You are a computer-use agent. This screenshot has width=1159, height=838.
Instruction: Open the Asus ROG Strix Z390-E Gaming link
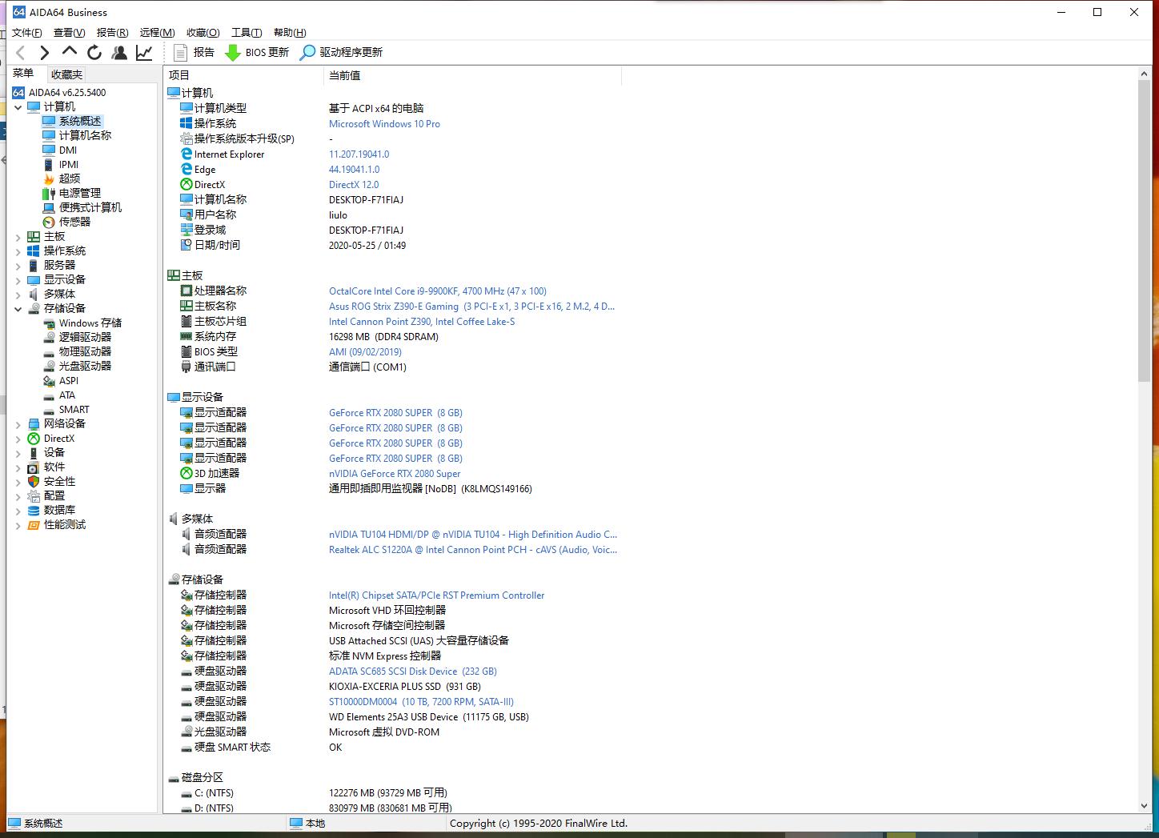click(393, 307)
